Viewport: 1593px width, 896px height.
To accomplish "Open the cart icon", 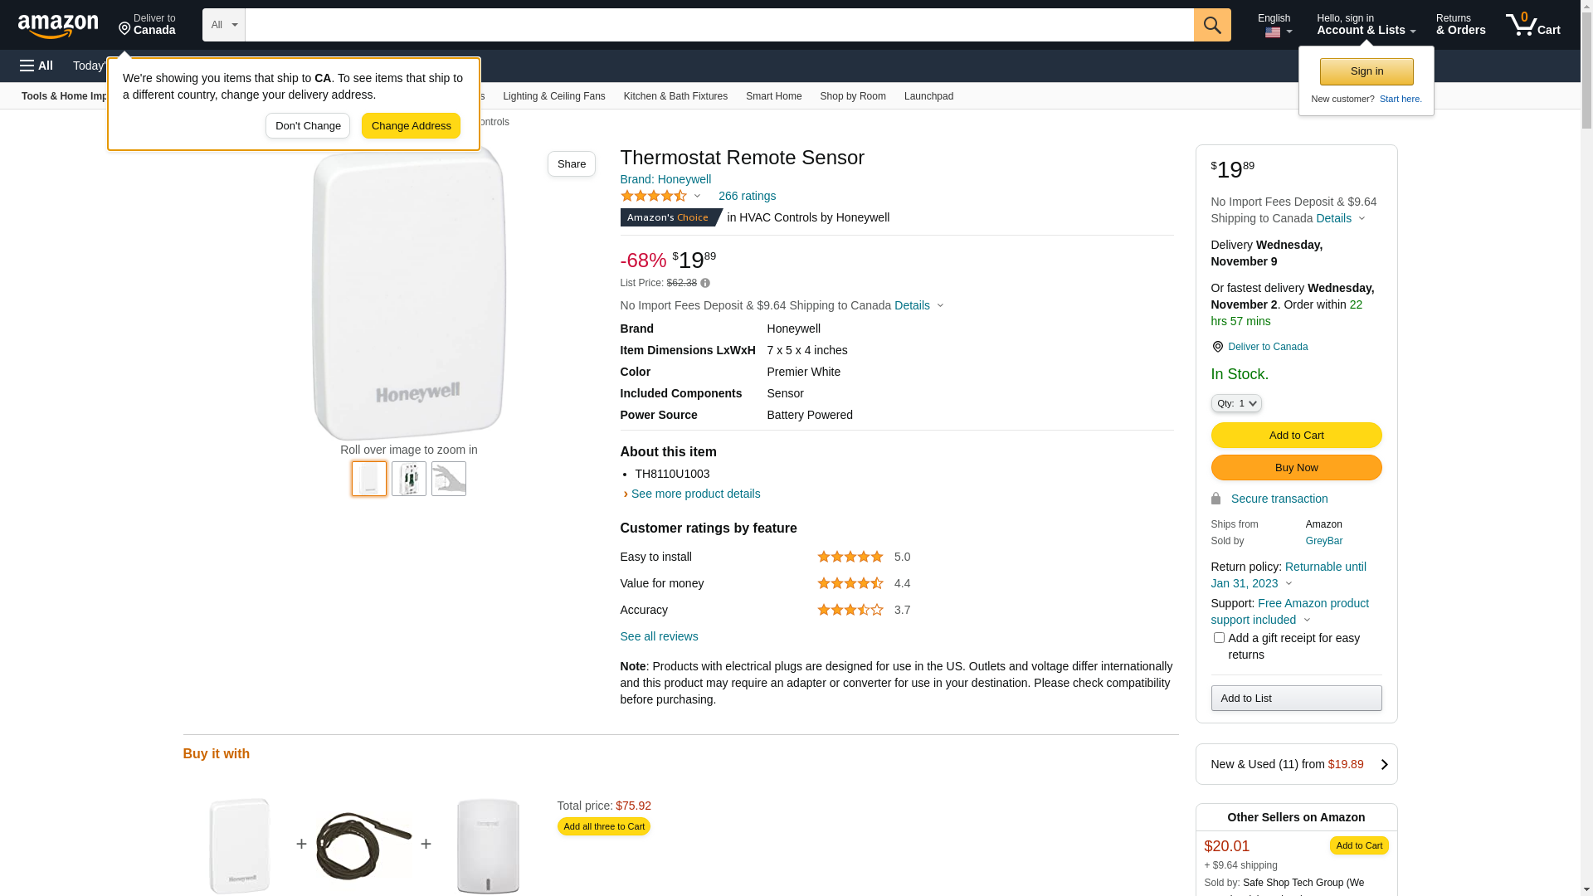I will [x=1532, y=25].
